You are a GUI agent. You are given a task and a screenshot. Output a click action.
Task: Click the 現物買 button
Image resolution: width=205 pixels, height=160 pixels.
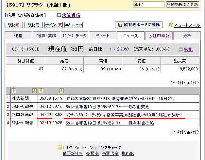coord(14,25)
